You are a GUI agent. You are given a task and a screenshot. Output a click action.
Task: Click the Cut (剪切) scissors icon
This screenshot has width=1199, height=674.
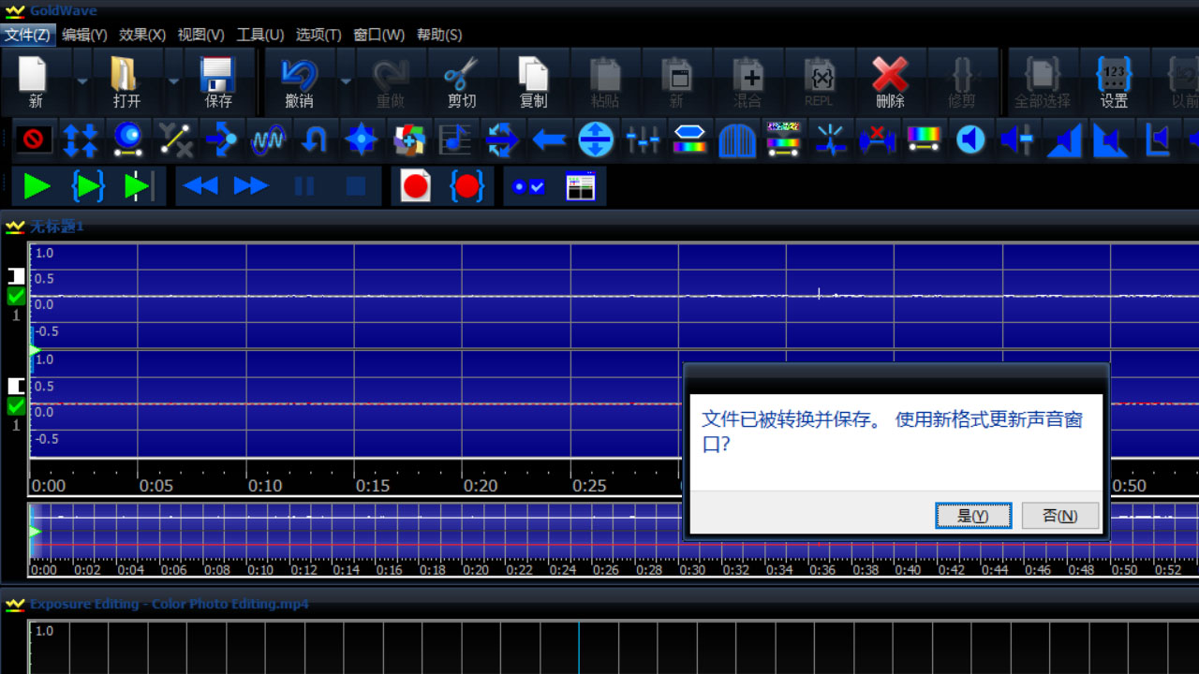click(x=461, y=81)
